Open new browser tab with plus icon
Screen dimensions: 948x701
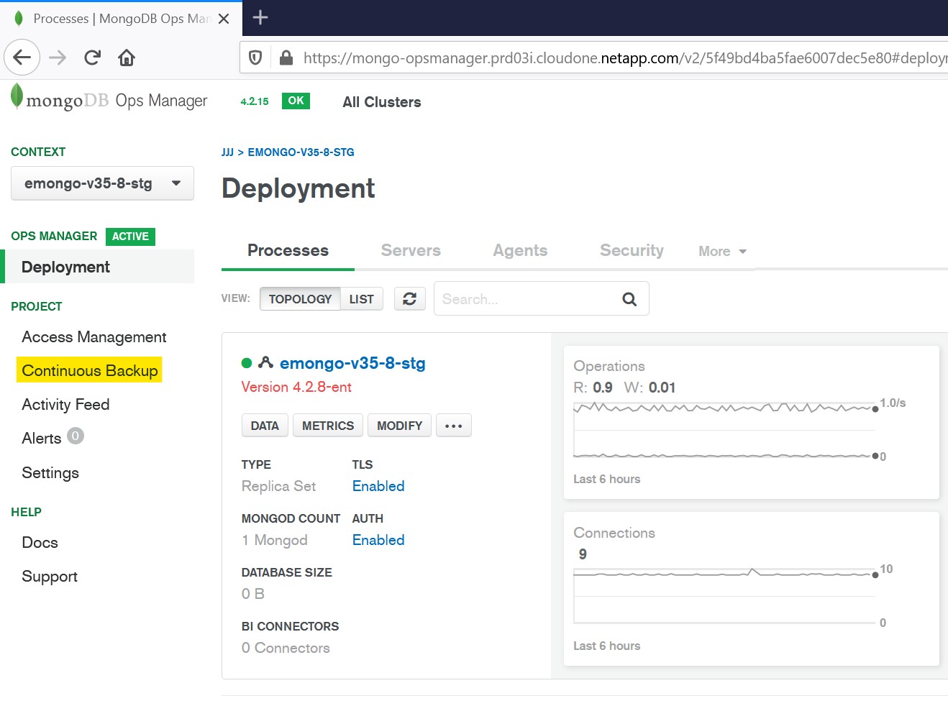coord(260,18)
